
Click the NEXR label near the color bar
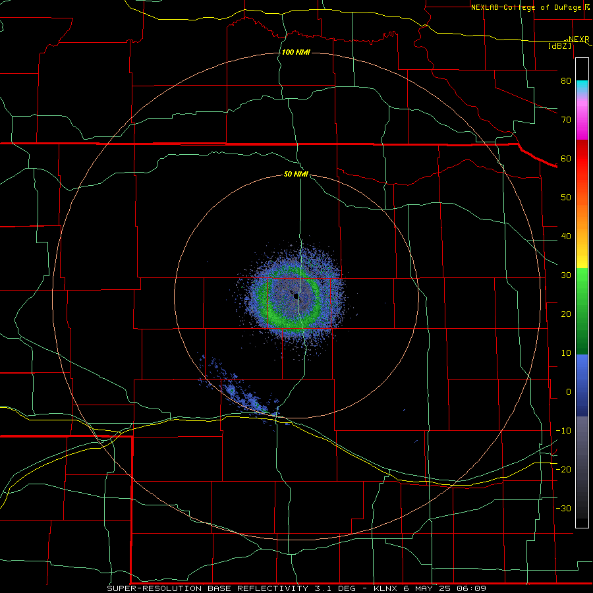tap(579, 40)
